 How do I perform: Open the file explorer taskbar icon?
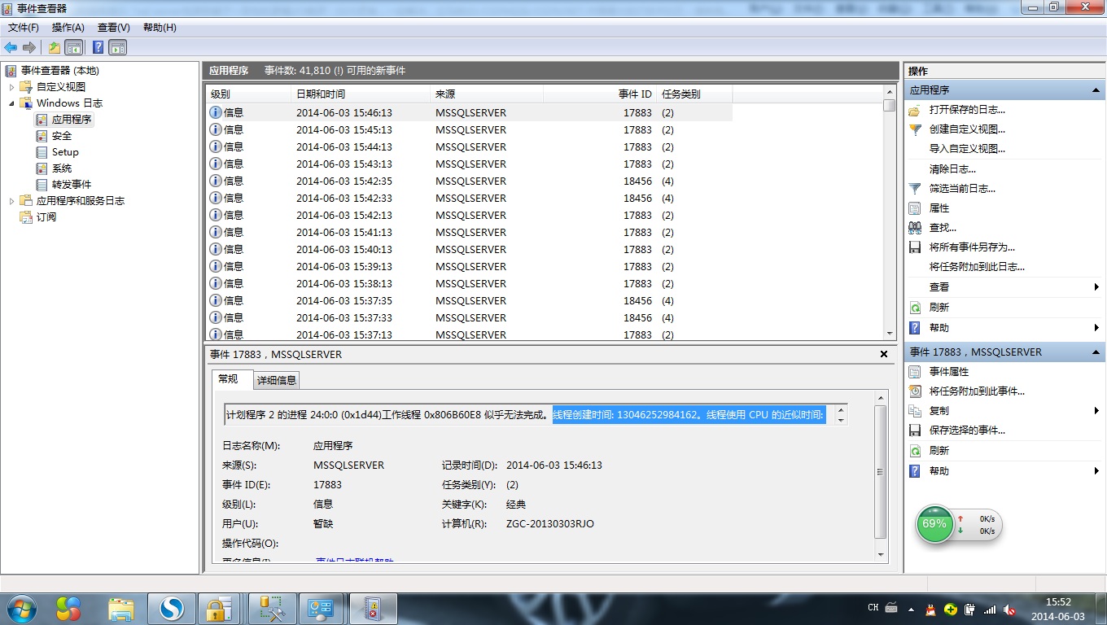click(121, 608)
